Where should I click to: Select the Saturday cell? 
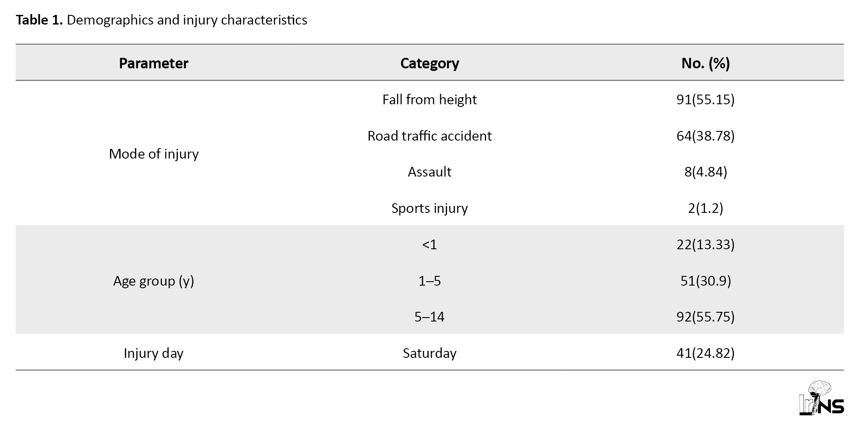click(429, 353)
